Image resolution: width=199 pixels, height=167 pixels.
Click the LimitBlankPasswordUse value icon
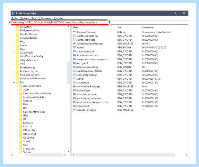click(74, 71)
